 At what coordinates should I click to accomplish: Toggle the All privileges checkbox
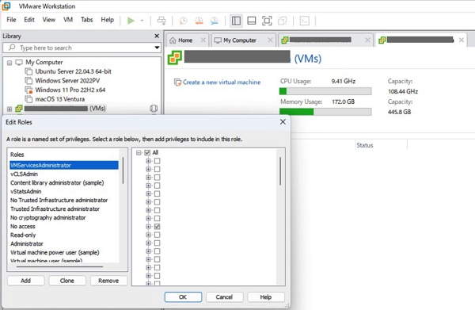147,152
